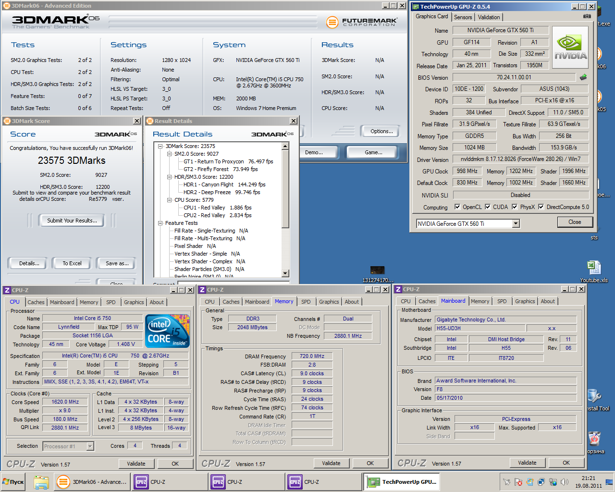Toggle the OpenCL checkbox
615x492 pixels.
pos(457,207)
